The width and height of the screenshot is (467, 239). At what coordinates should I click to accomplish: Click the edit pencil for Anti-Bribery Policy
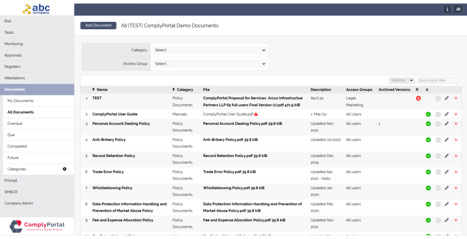[446, 140]
